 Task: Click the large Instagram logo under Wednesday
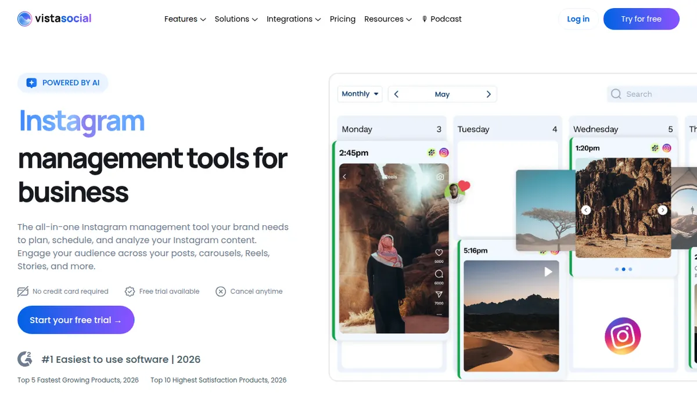coord(623,336)
